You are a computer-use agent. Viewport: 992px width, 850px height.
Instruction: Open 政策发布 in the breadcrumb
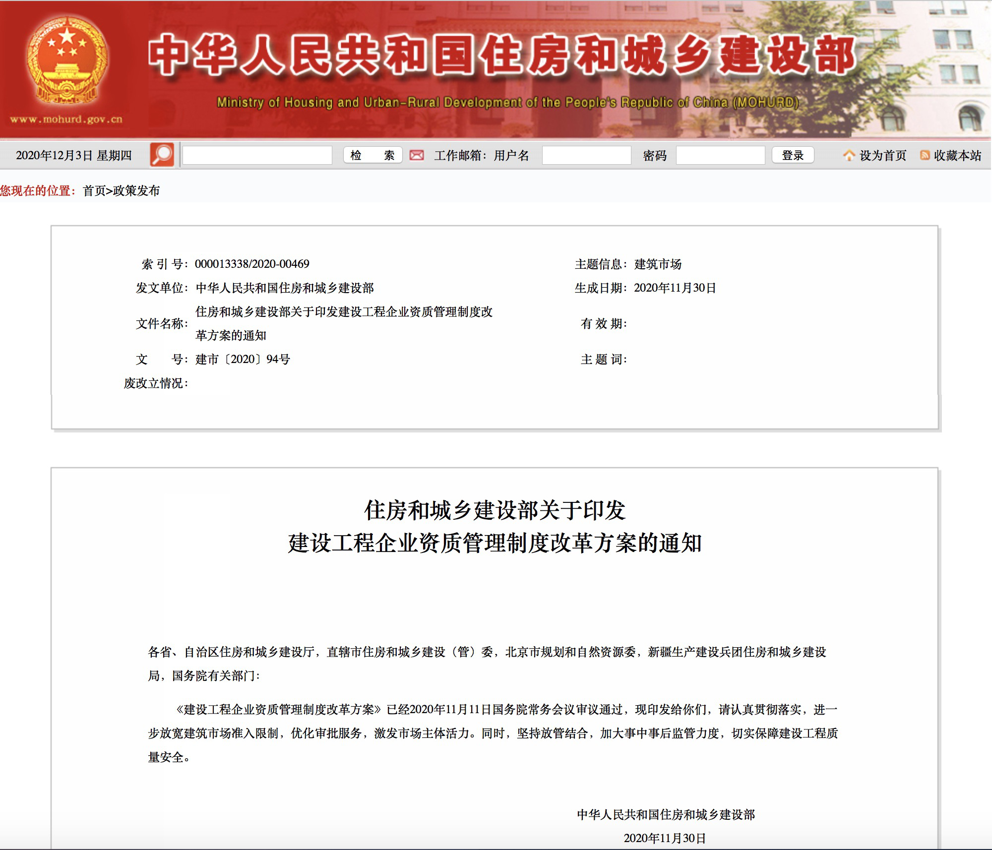136,191
